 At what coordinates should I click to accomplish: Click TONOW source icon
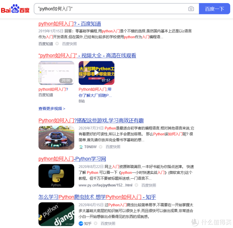(81, 147)
